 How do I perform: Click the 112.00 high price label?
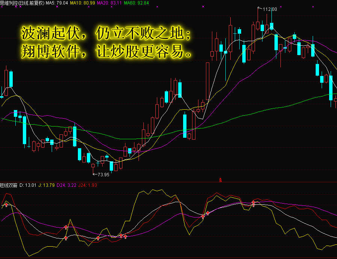pyautogui.click(x=270, y=9)
